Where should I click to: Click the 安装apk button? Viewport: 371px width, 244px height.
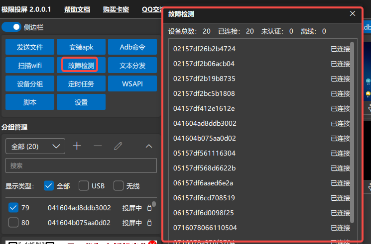point(81,47)
